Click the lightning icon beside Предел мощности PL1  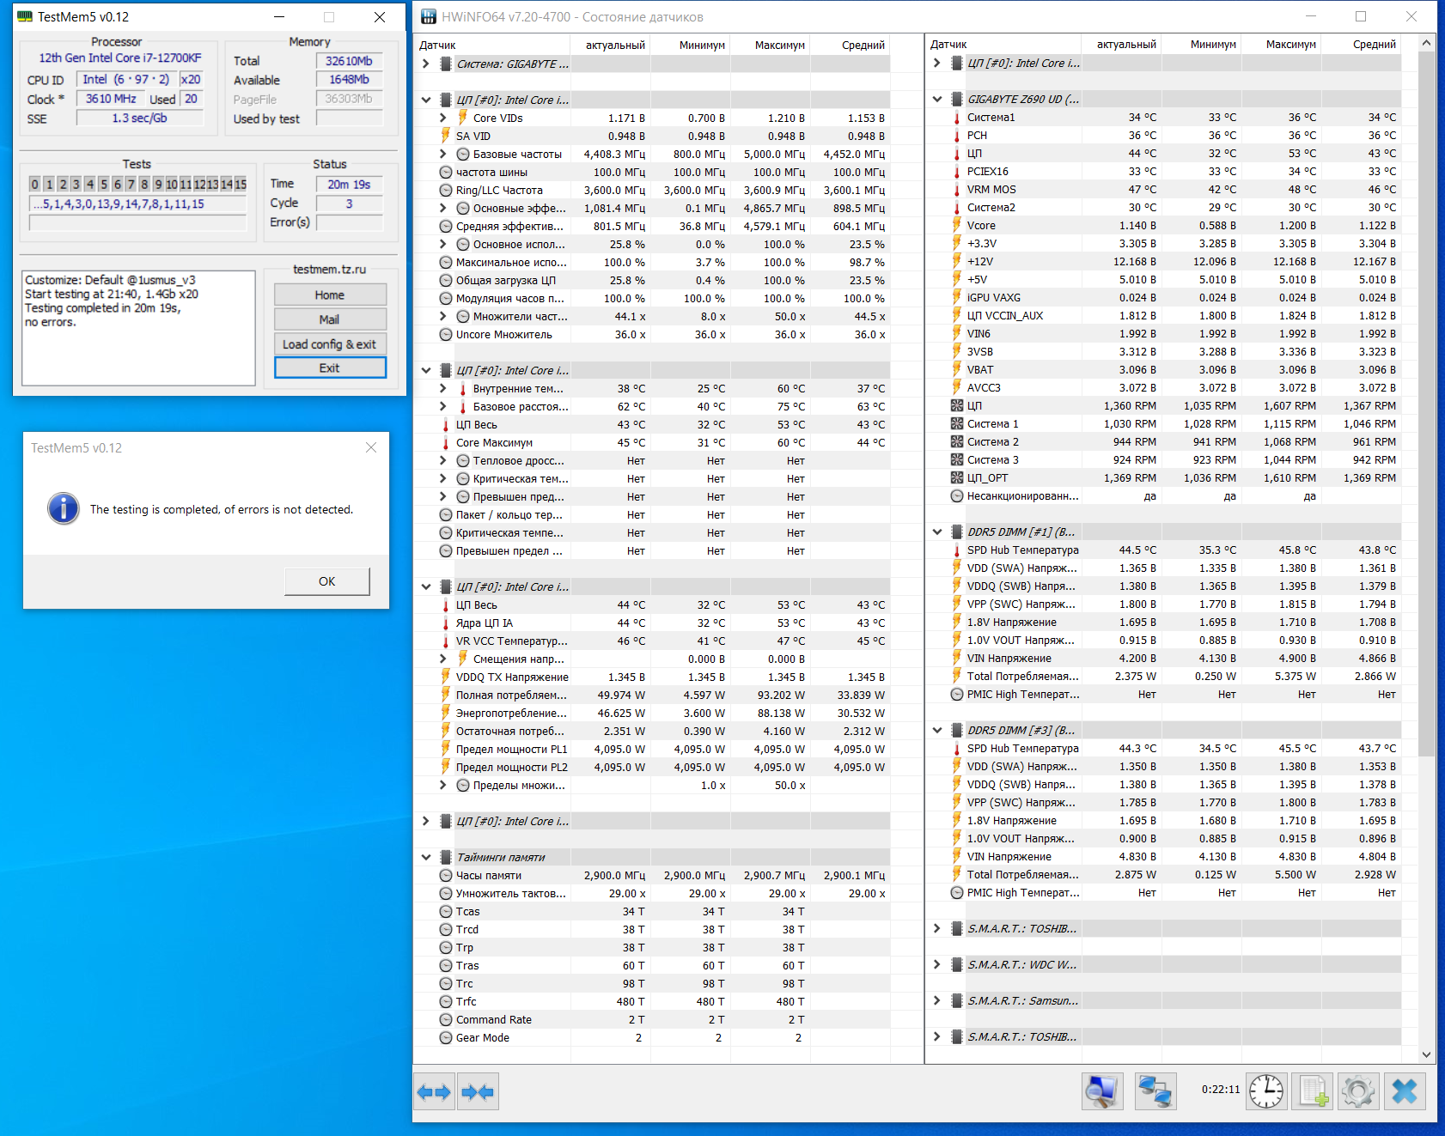tap(445, 750)
